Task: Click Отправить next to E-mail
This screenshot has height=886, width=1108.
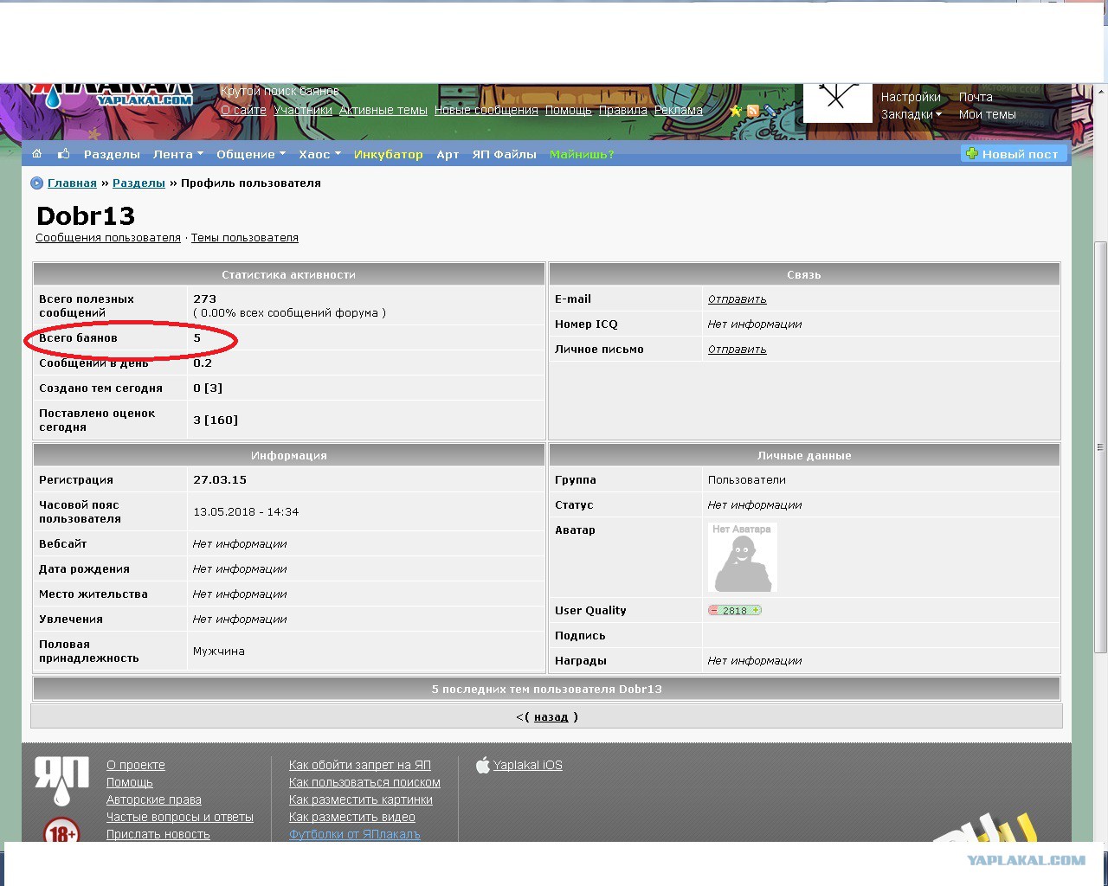Action: (x=738, y=299)
